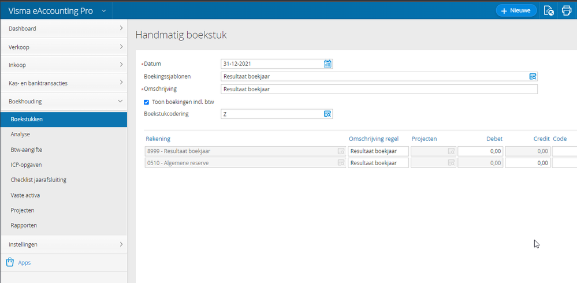Expand the Verkoop menu section
This screenshot has width=577, height=283.
click(x=64, y=46)
